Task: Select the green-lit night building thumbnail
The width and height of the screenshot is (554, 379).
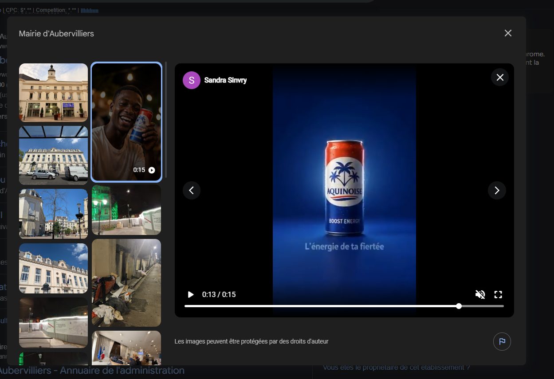Action: click(126, 210)
